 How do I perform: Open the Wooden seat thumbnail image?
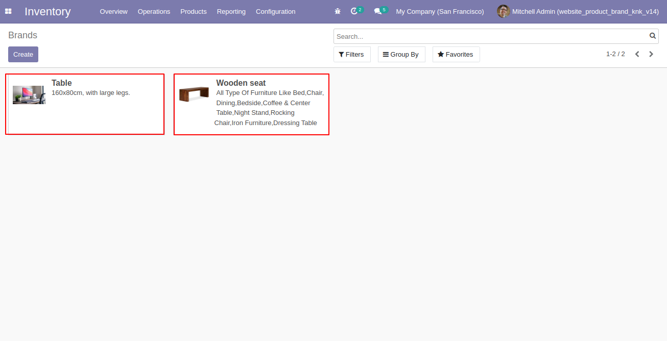pyautogui.click(x=194, y=94)
